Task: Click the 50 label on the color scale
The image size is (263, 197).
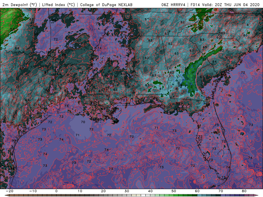Action: (174, 191)
